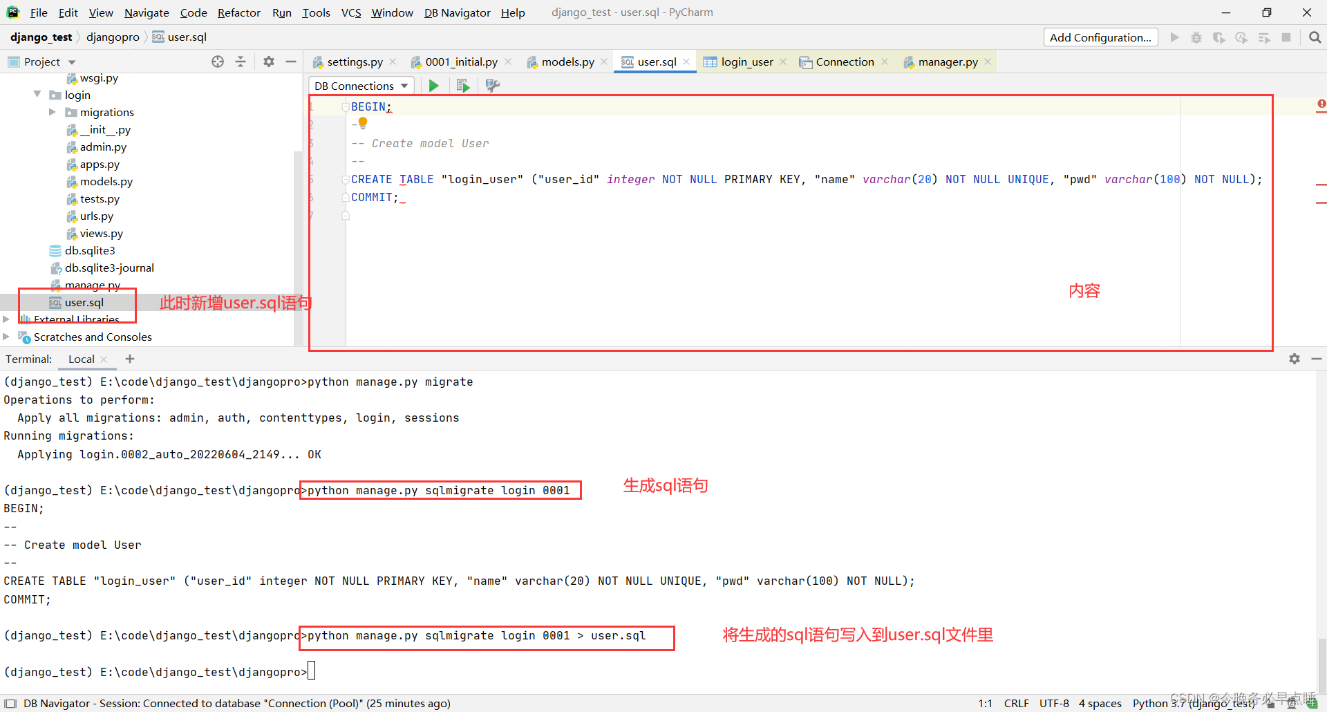Hide the Project tool window
The width and height of the screenshot is (1327, 712).
tap(291, 62)
